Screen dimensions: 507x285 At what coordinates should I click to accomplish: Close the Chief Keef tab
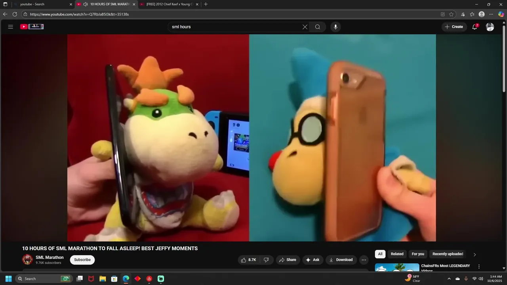(197, 4)
